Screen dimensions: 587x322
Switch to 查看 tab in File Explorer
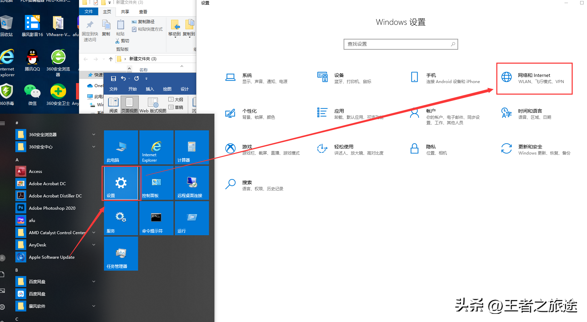click(143, 12)
